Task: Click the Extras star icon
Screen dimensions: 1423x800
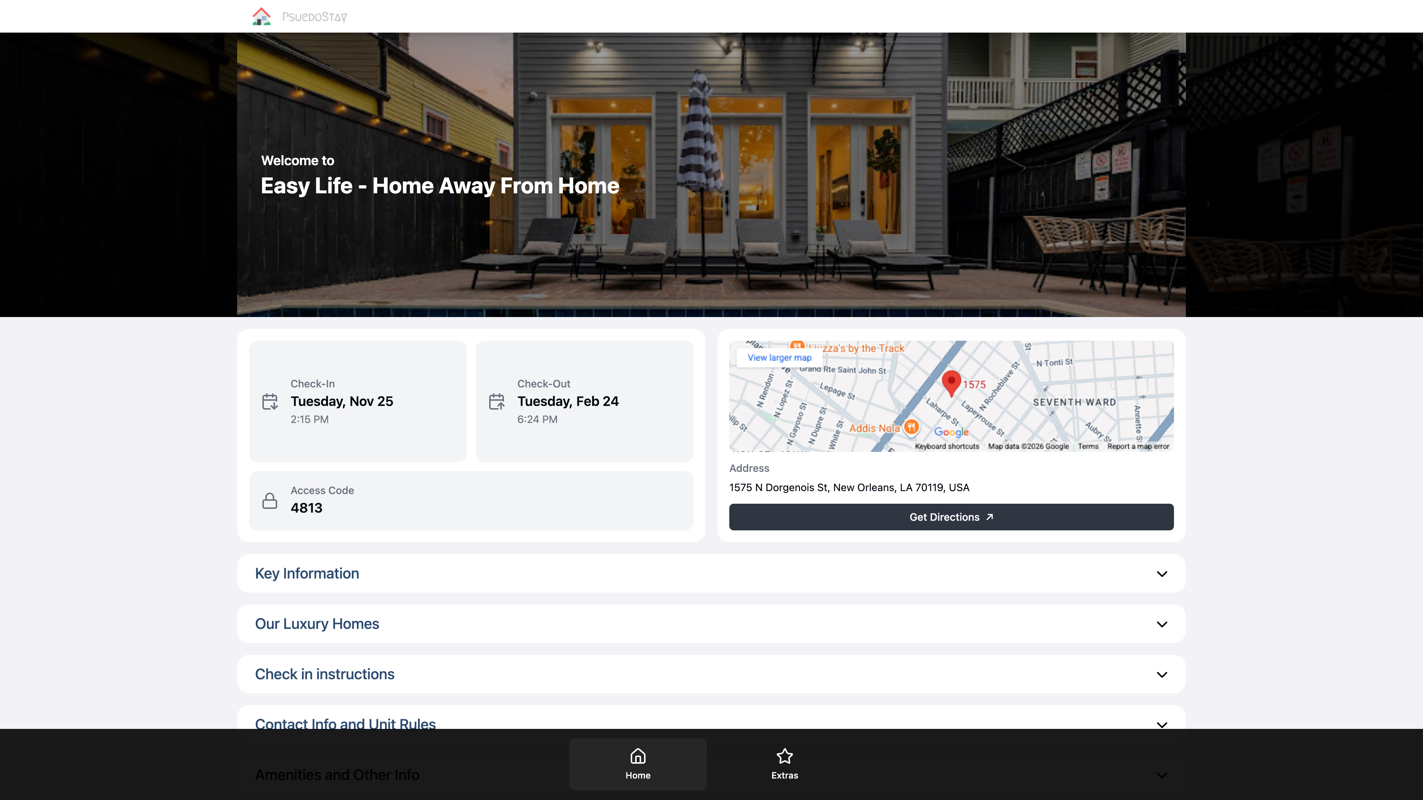Action: [x=785, y=756]
